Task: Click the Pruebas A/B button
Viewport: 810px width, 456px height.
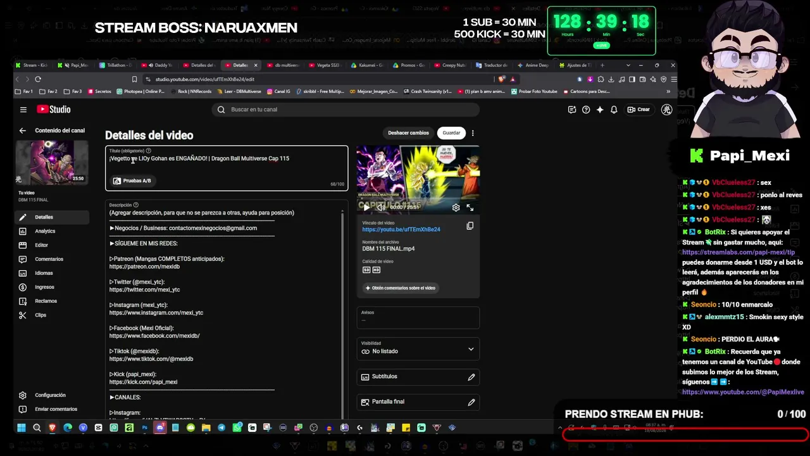Action: pyautogui.click(x=132, y=181)
